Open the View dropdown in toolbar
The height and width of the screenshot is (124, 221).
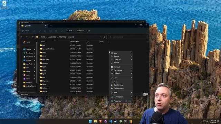coord(80,31)
